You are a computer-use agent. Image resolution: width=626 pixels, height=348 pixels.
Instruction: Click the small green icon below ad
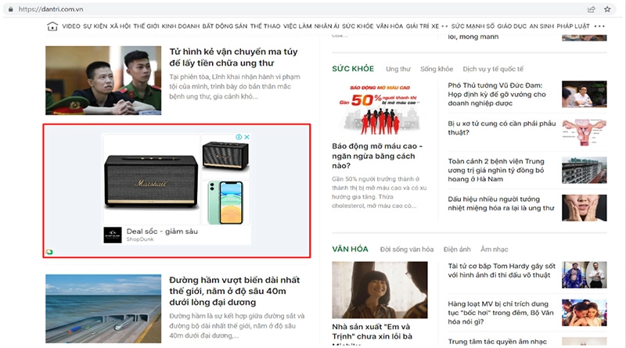[49, 252]
